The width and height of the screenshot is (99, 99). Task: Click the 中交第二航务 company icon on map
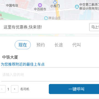(77, 7)
